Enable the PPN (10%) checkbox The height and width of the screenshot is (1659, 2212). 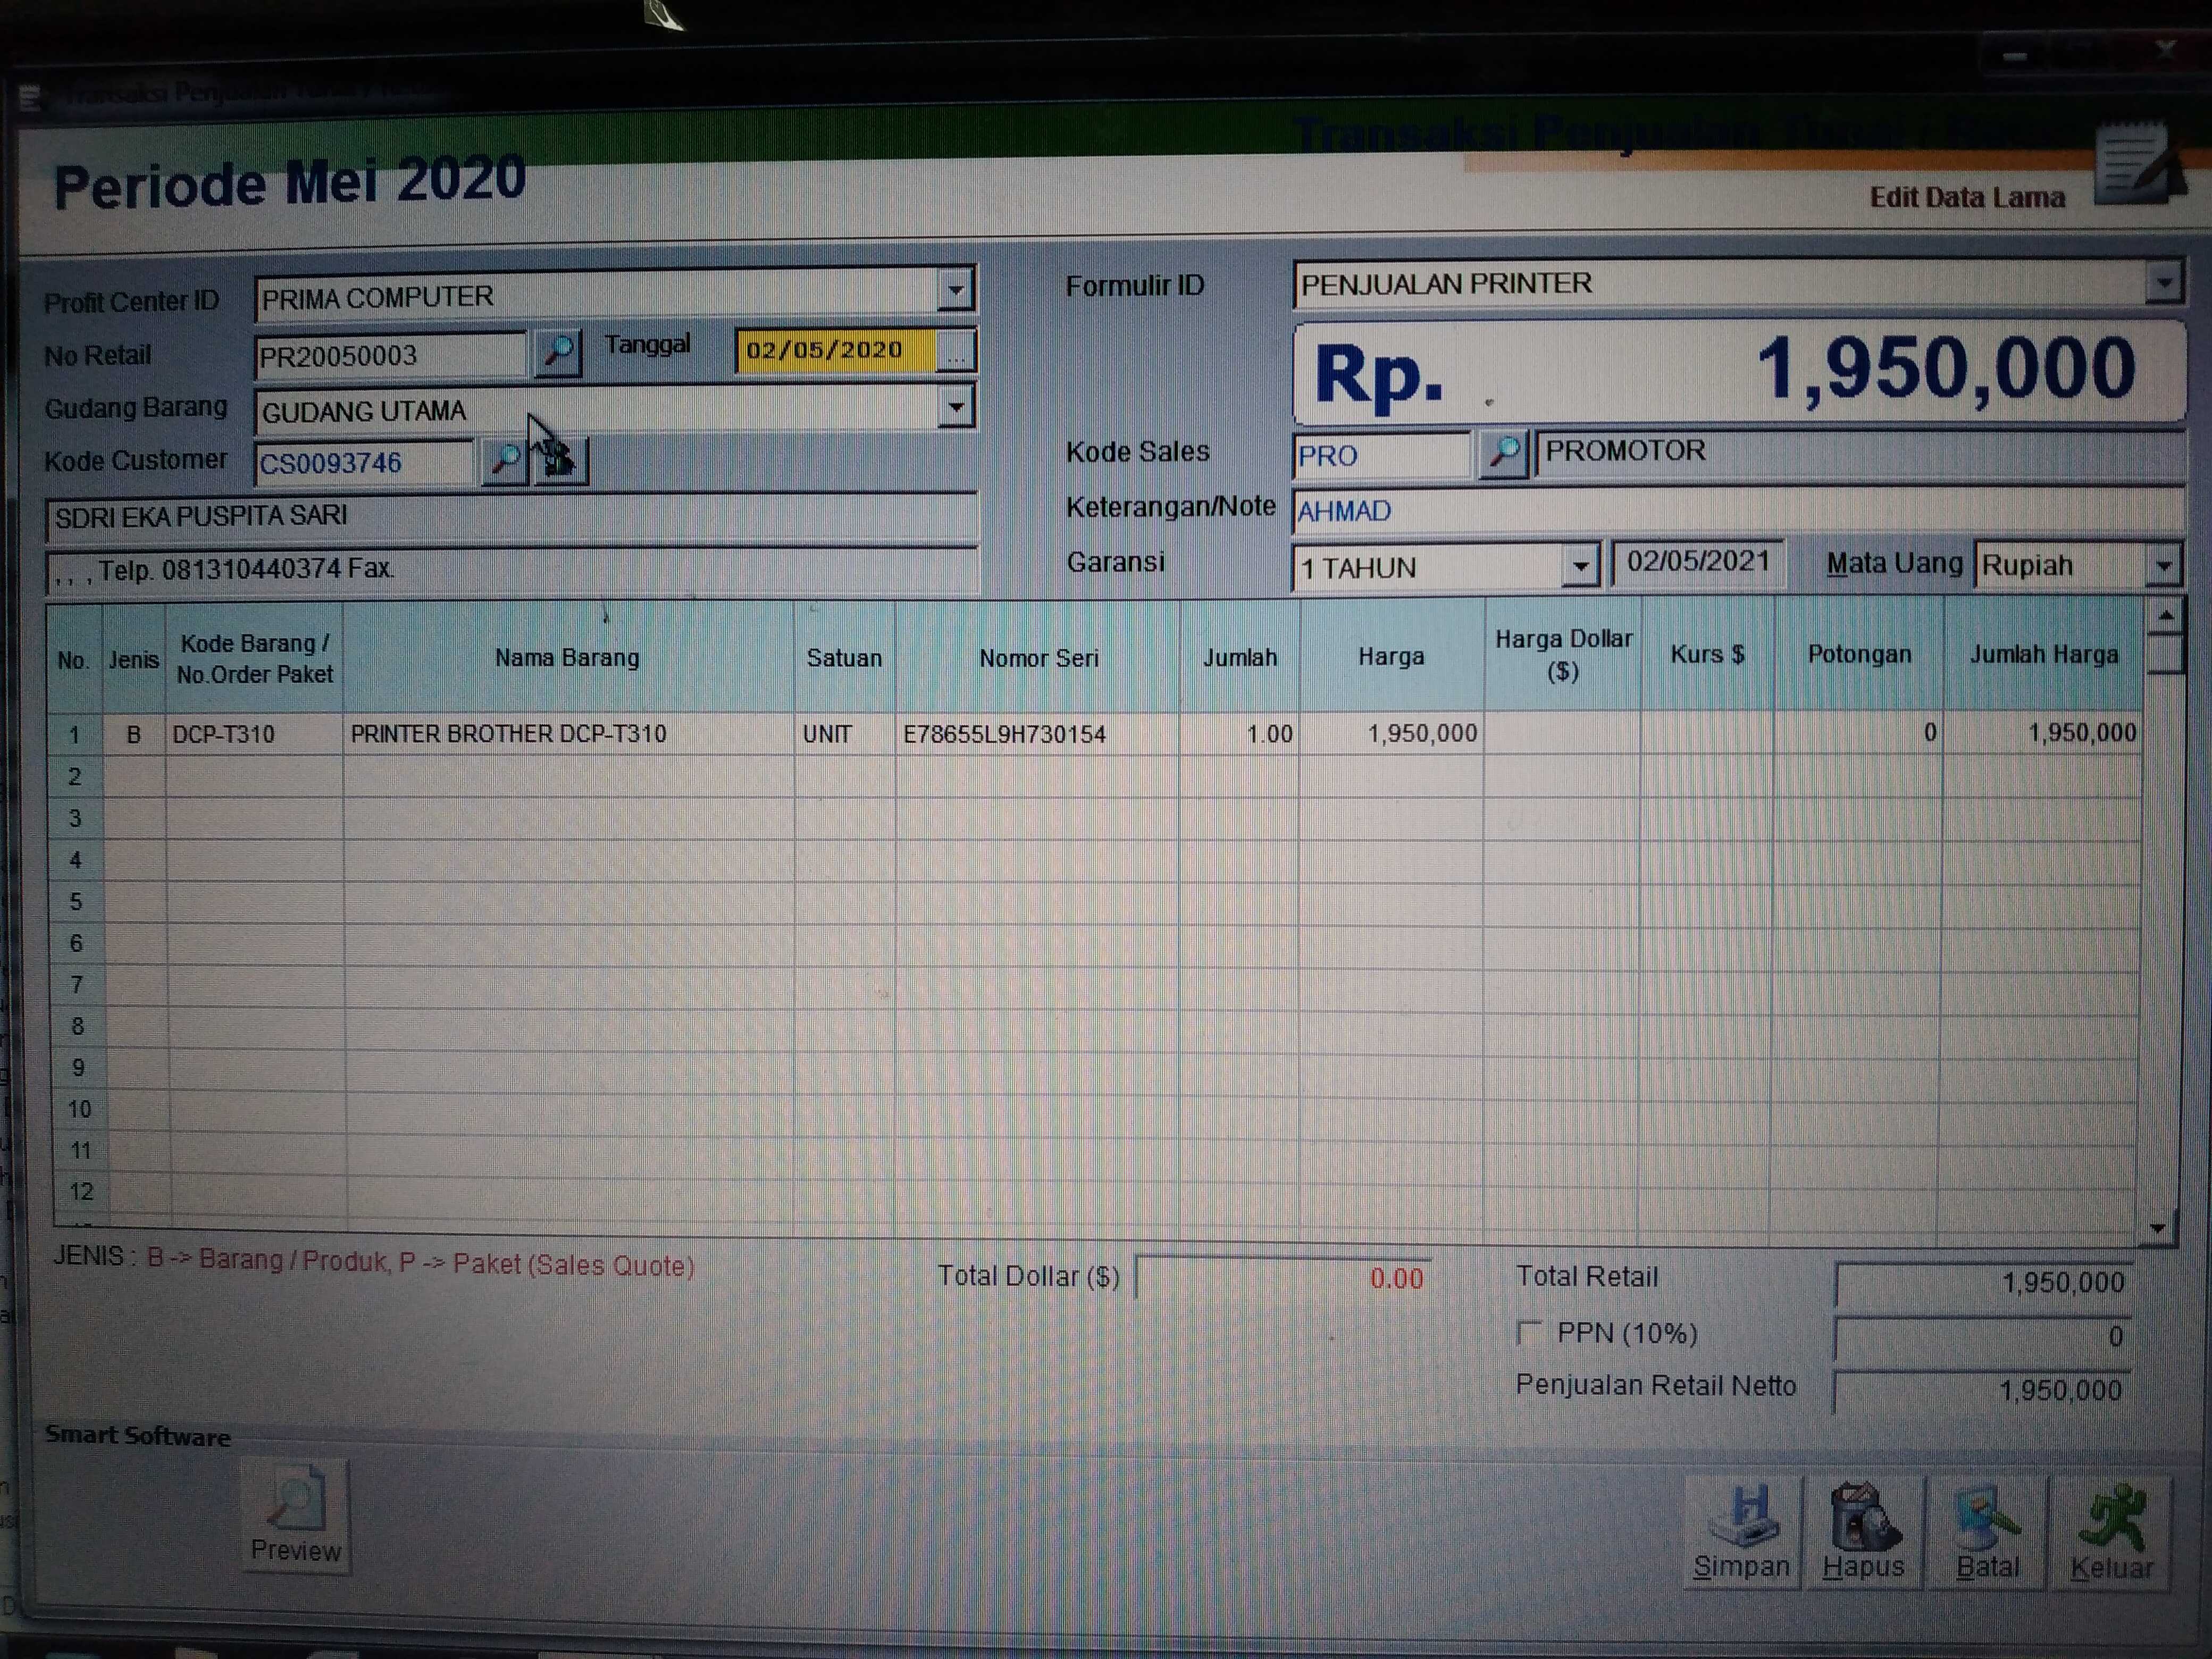(x=1529, y=1332)
